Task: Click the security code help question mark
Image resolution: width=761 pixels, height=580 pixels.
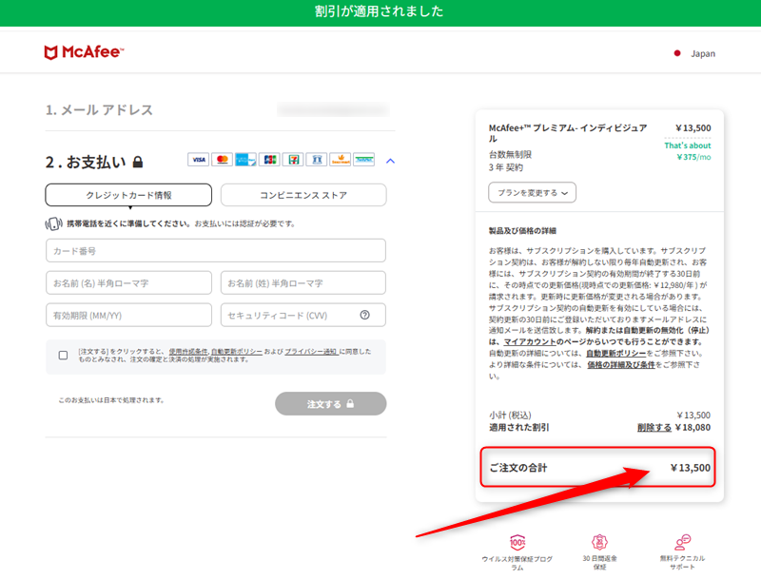Action: coord(365,316)
